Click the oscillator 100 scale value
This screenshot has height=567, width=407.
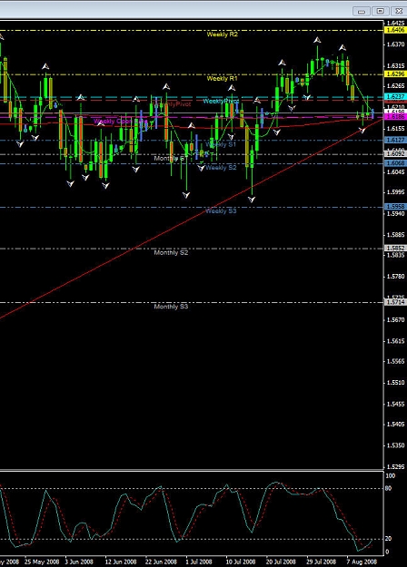pyautogui.click(x=391, y=476)
